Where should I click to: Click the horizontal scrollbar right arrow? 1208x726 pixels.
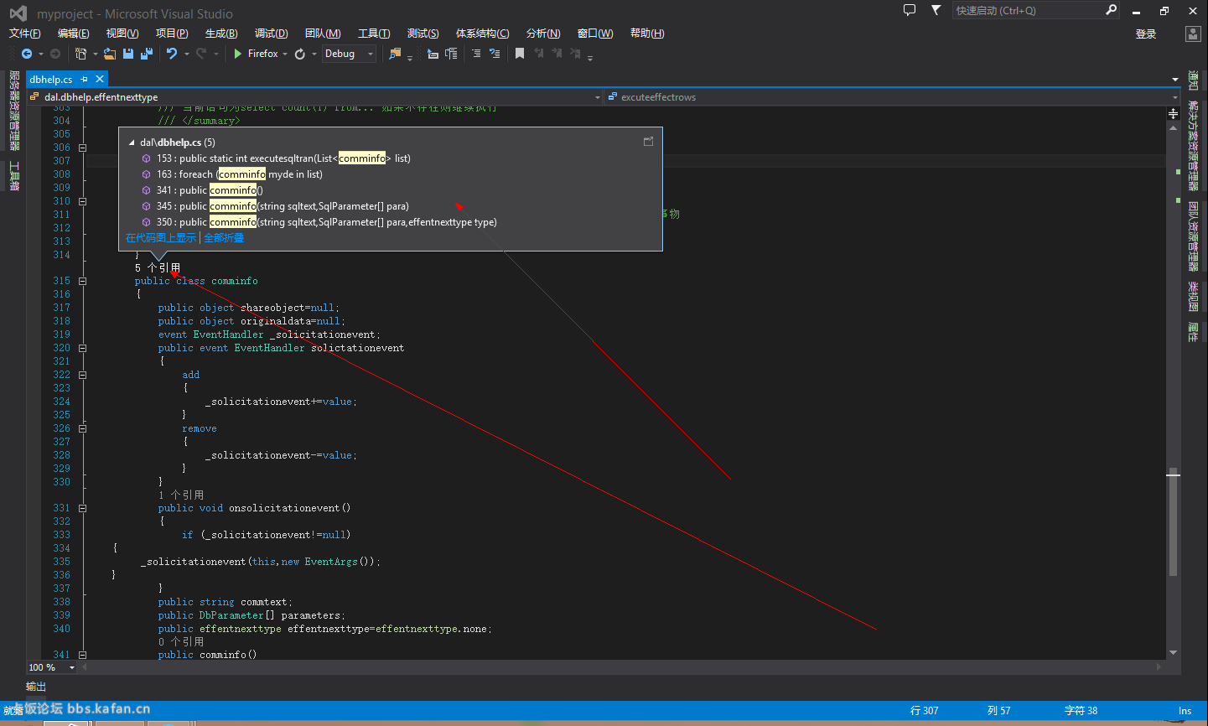pos(1159,667)
